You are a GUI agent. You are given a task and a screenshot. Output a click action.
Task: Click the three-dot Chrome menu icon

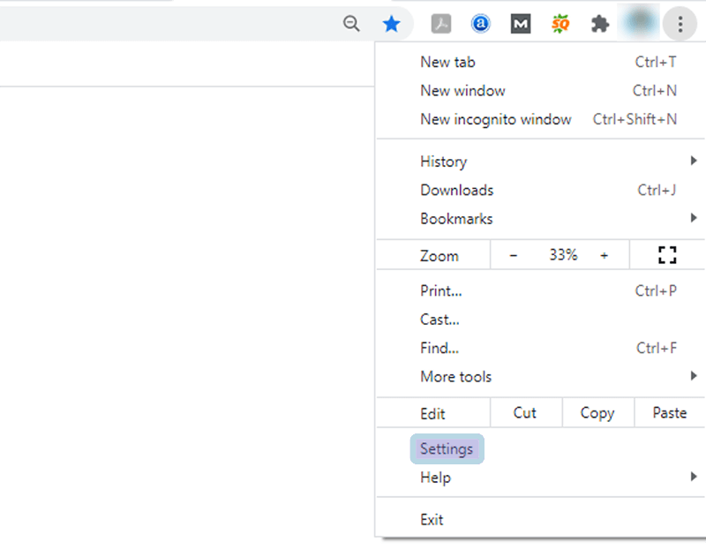(x=680, y=24)
